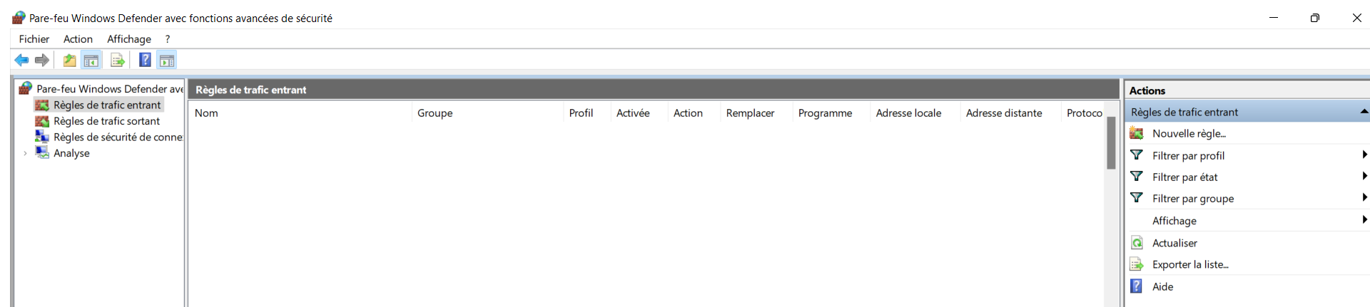
Task: Select Règles de sécurité de connexion node
Action: [x=118, y=137]
